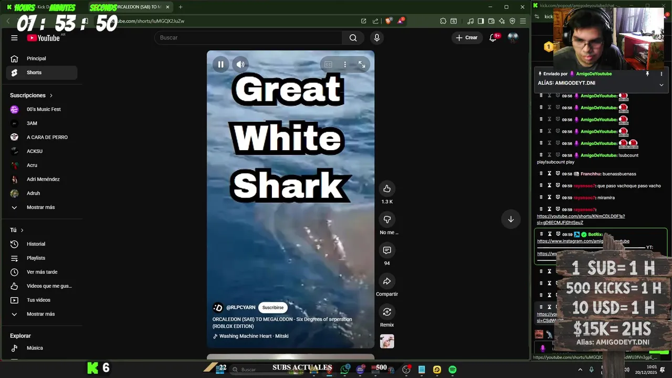Open Historial in sidebar
Image resolution: width=672 pixels, height=378 pixels.
tap(41, 244)
